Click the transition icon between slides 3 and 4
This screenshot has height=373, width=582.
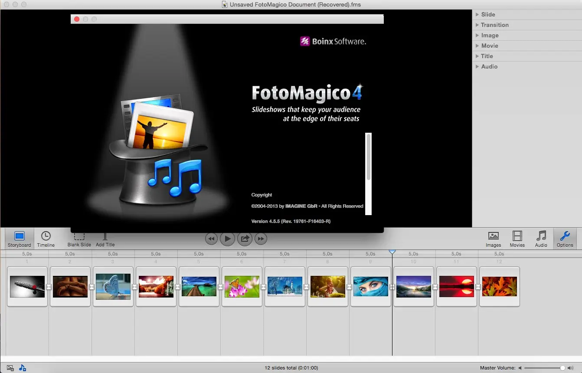(134, 287)
